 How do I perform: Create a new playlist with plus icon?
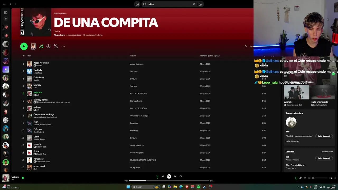point(6,19)
